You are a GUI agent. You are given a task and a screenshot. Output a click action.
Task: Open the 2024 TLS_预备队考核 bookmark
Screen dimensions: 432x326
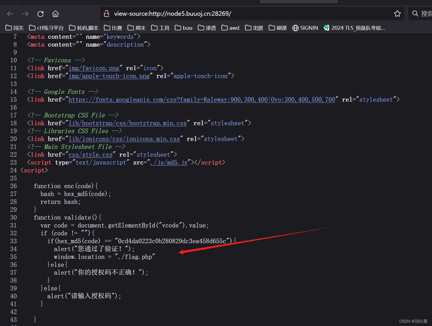click(x=354, y=28)
